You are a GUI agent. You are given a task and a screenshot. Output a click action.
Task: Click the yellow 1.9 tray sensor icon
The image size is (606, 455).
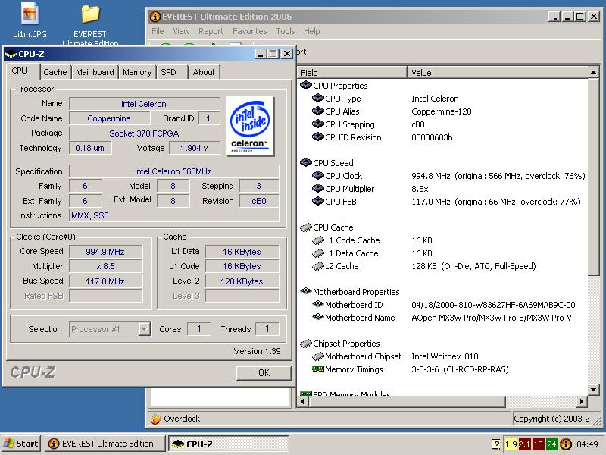coord(511,444)
